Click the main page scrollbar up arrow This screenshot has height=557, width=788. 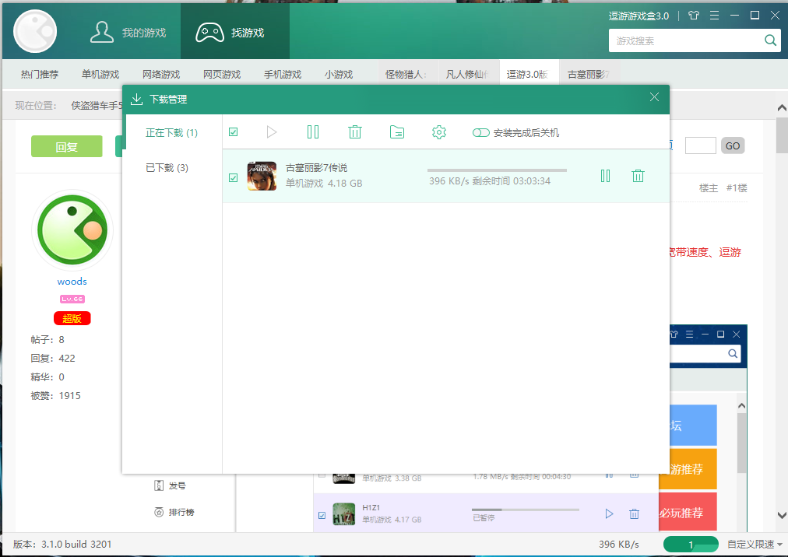point(782,108)
